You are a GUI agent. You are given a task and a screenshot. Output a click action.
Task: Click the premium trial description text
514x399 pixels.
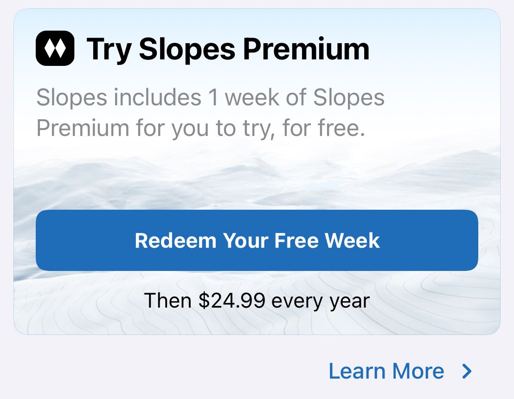click(210, 112)
